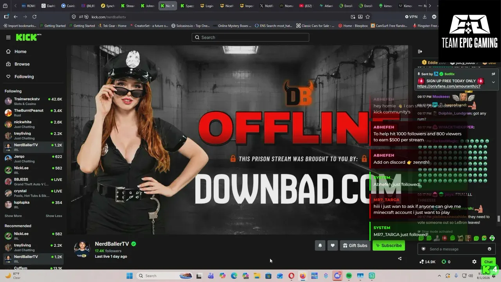Click the Gift Subs button
The width and height of the screenshot is (501, 282).
(x=355, y=246)
